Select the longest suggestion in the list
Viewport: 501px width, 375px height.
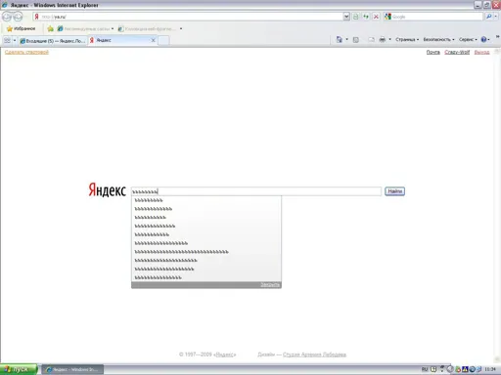(x=206, y=252)
